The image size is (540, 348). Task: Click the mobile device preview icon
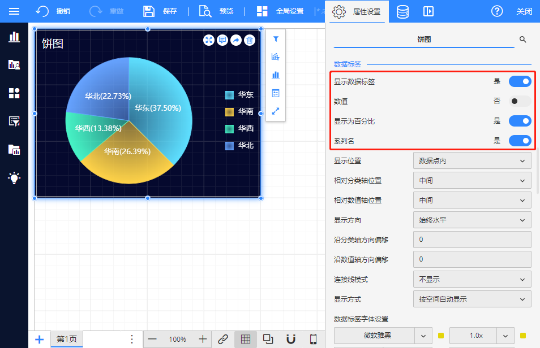tap(313, 339)
